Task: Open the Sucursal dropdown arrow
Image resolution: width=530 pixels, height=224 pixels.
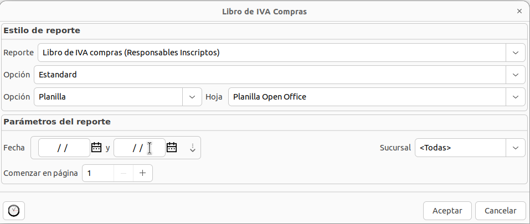Action: tap(516, 148)
